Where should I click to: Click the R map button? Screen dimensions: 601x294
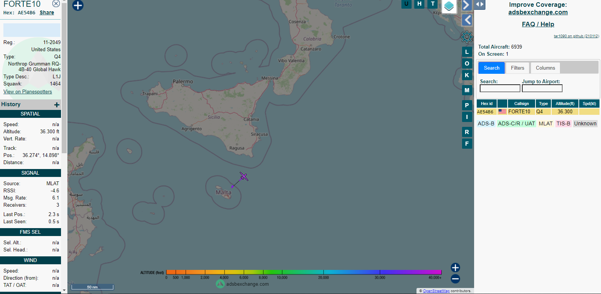467,132
